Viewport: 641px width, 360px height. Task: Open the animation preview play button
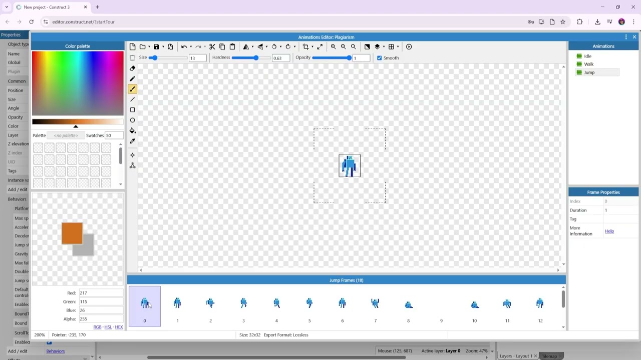coord(409,46)
